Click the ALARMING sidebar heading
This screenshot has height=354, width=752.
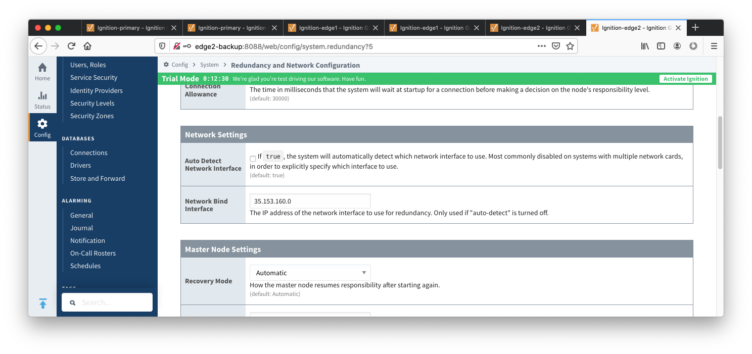click(x=76, y=200)
